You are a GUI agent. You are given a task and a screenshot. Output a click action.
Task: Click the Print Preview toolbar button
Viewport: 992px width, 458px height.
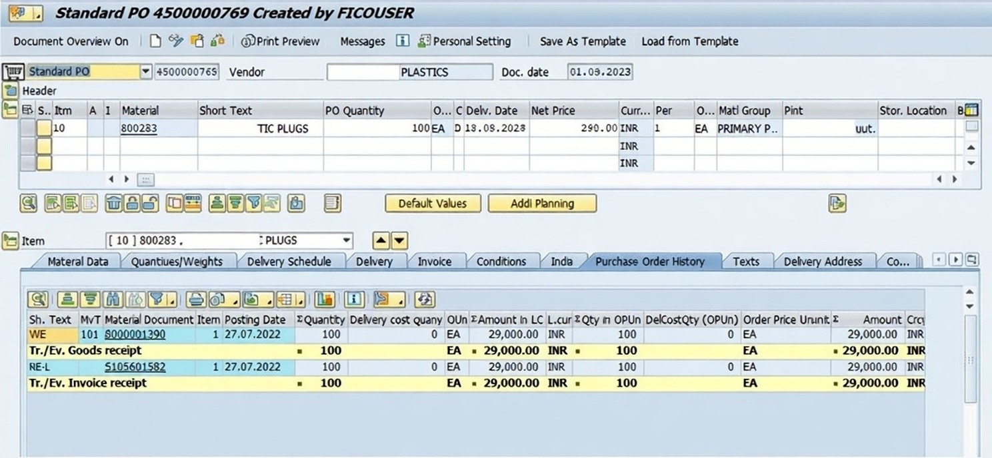coord(281,41)
